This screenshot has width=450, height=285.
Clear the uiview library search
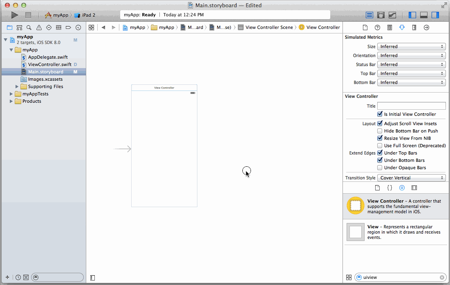(442, 277)
